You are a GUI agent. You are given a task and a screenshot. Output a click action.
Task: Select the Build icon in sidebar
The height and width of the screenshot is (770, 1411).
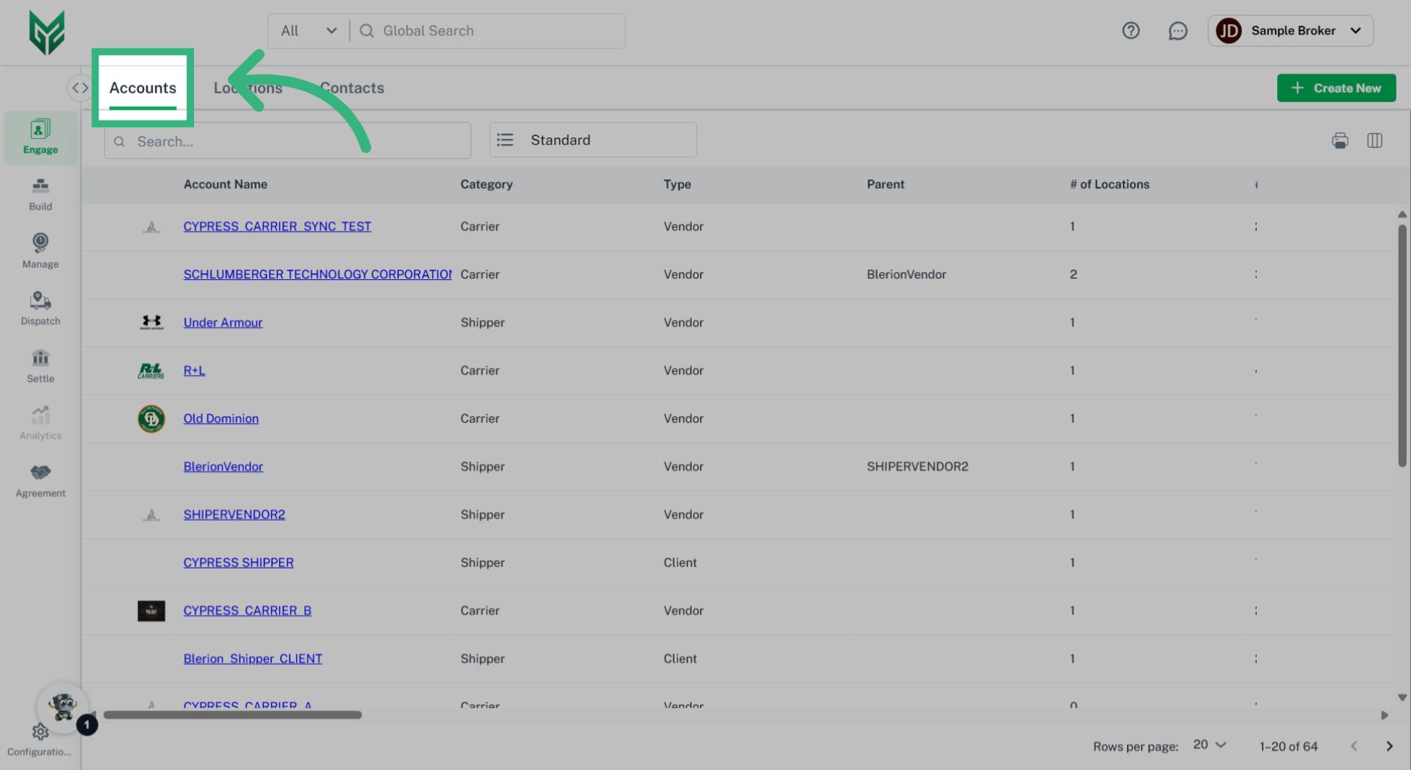point(40,193)
